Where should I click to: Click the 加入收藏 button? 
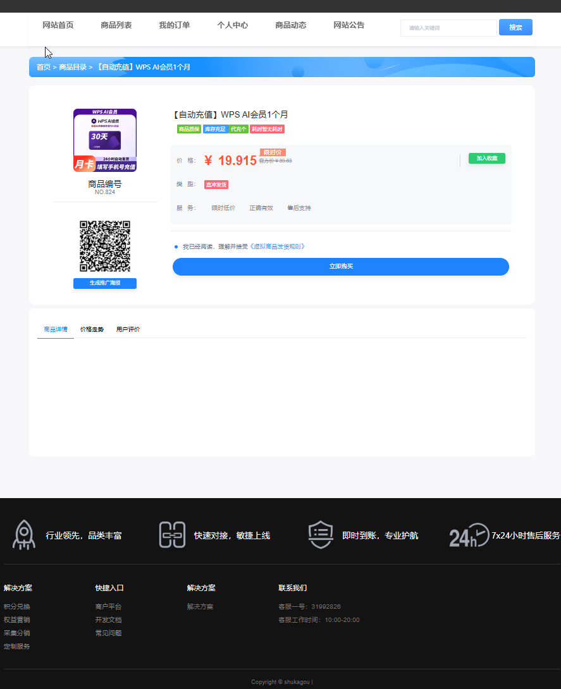[x=487, y=158]
